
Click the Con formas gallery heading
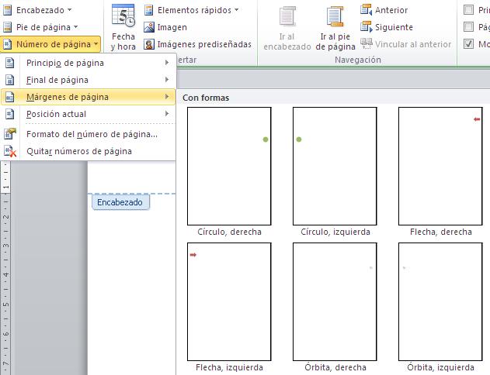click(206, 98)
